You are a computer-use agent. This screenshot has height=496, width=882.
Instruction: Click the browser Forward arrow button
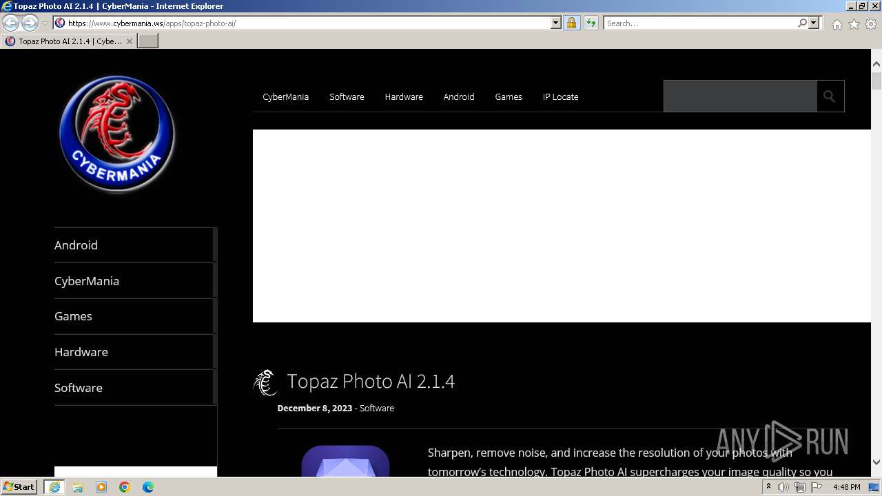(30, 23)
